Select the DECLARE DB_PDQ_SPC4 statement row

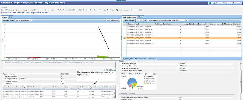tap(182, 35)
